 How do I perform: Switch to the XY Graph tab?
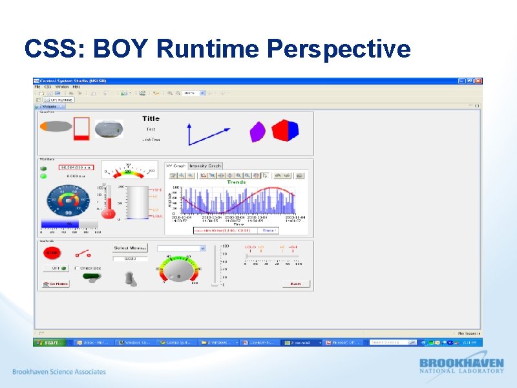[x=176, y=166]
